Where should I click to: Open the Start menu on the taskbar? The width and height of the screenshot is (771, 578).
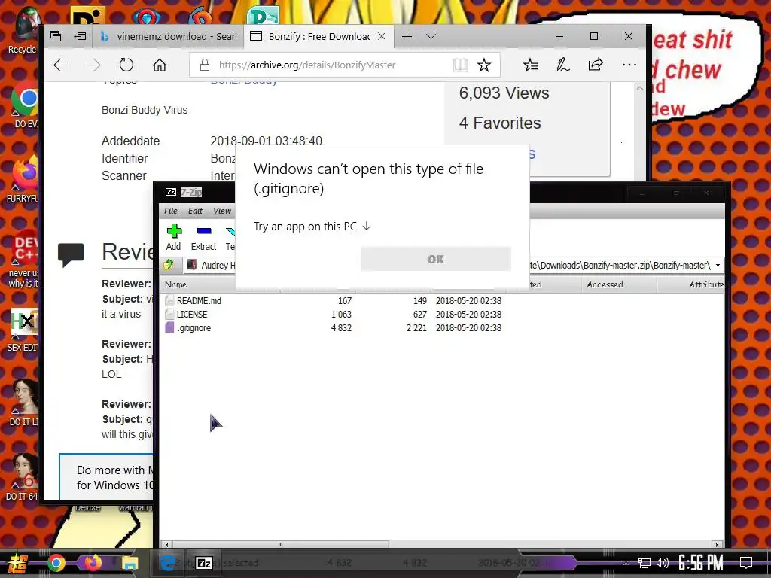click(x=17, y=563)
